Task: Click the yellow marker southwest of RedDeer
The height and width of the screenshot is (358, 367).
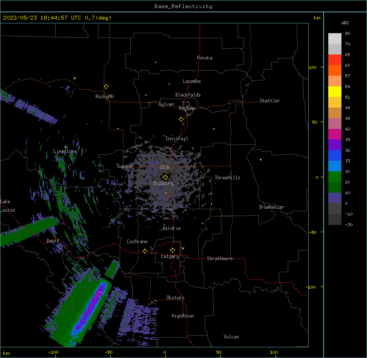Action: click(181, 119)
